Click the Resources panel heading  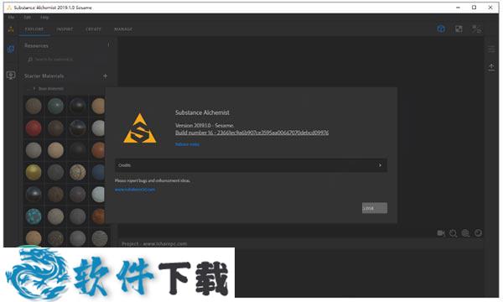pos(36,45)
